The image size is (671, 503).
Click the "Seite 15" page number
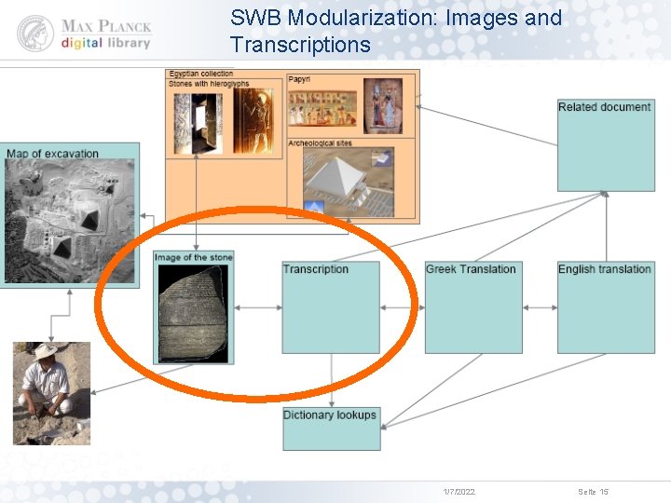click(x=593, y=492)
